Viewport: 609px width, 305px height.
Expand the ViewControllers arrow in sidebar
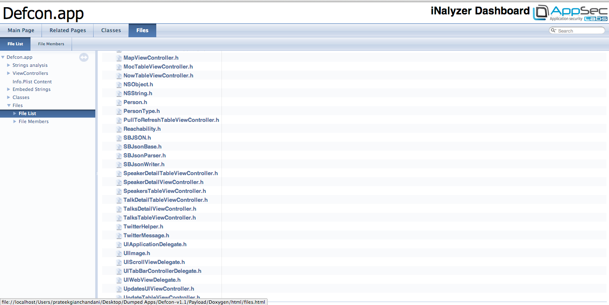9,73
